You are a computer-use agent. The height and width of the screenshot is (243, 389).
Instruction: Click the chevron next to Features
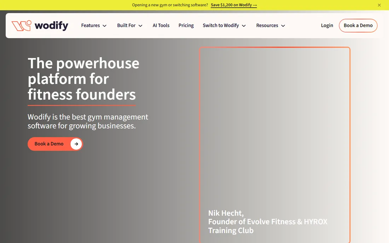click(x=105, y=26)
